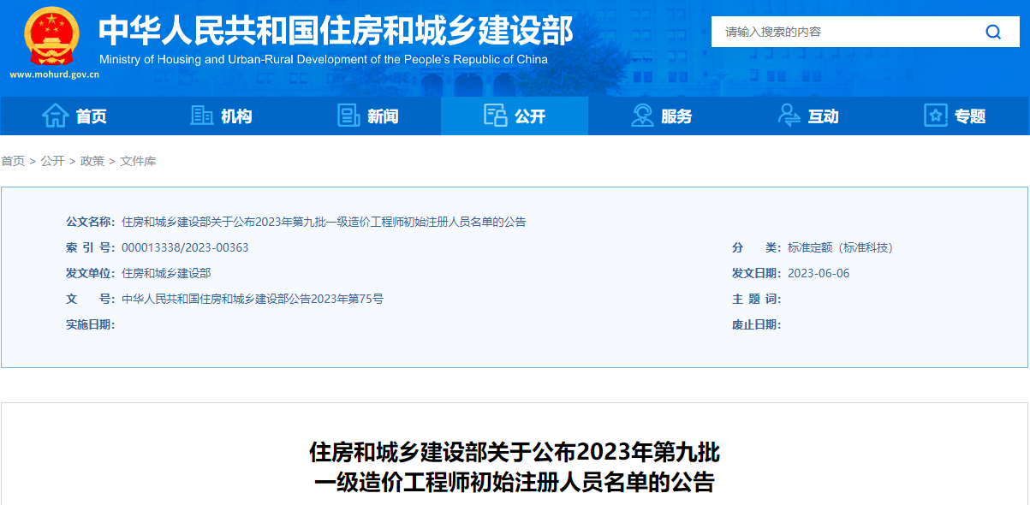
Task: Click the 实施日期 label
Action: click(91, 324)
